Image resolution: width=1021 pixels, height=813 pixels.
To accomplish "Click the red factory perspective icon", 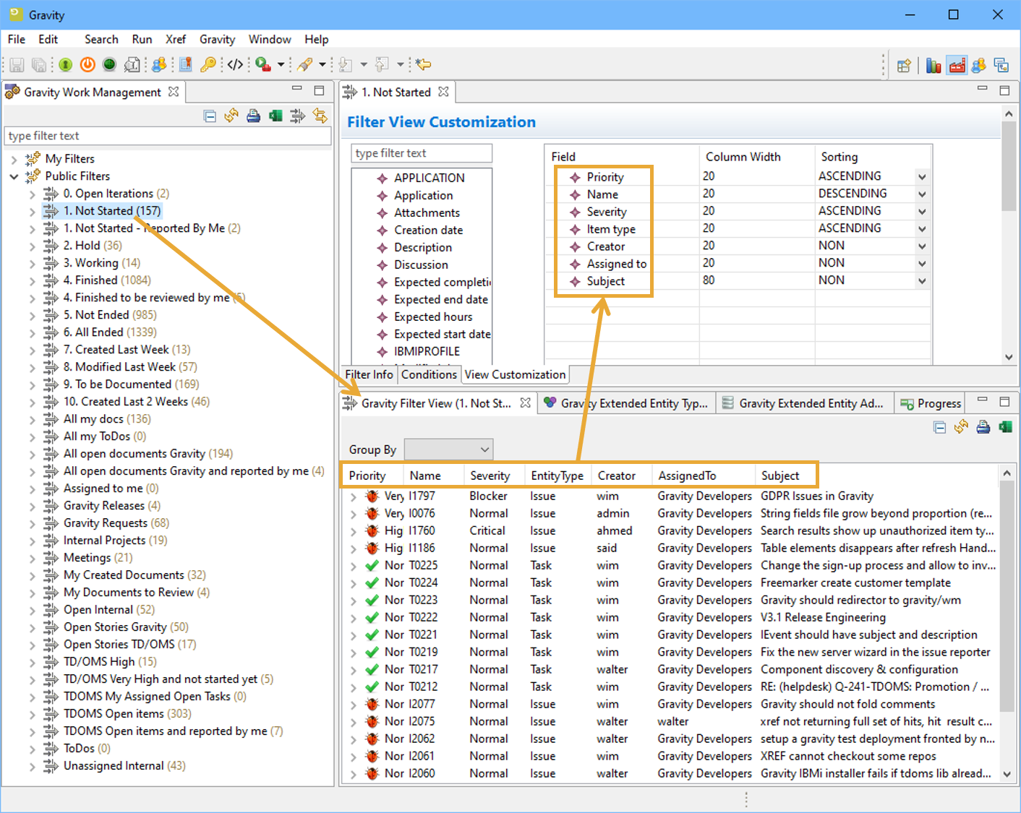I will 957,66.
